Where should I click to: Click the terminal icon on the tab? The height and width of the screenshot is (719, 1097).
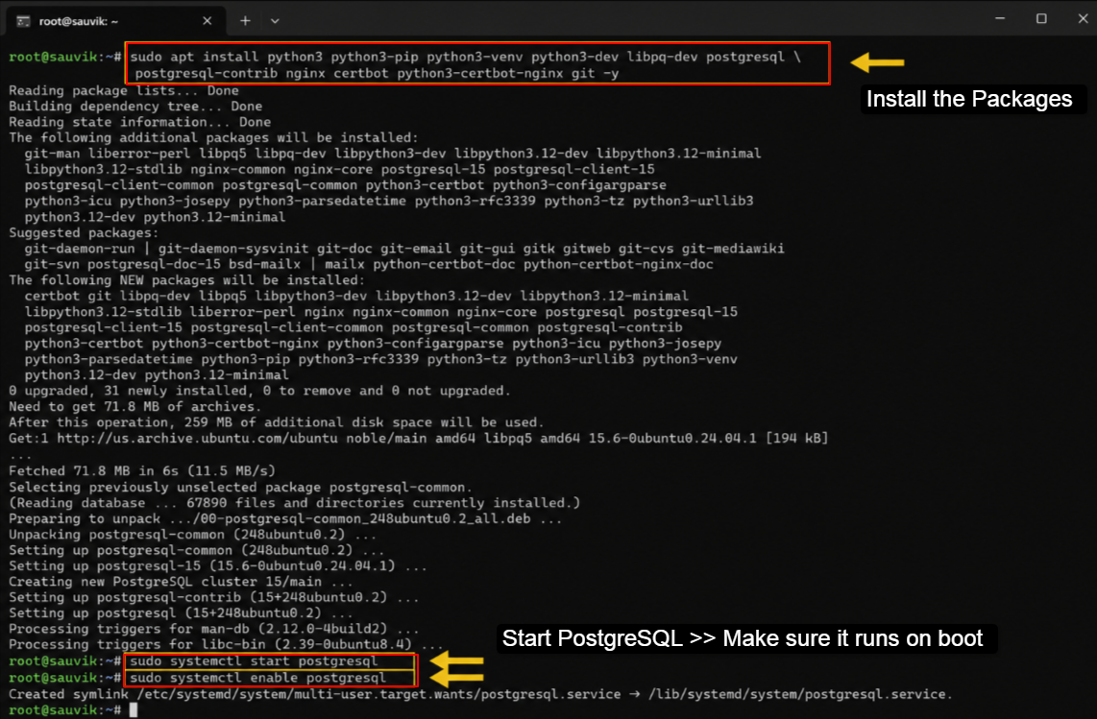pyautogui.click(x=23, y=21)
